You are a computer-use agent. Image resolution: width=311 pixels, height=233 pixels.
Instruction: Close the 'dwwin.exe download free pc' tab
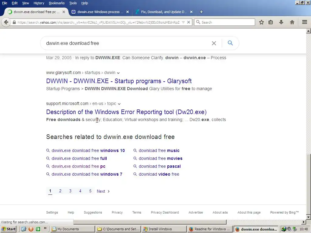tap(64, 12)
